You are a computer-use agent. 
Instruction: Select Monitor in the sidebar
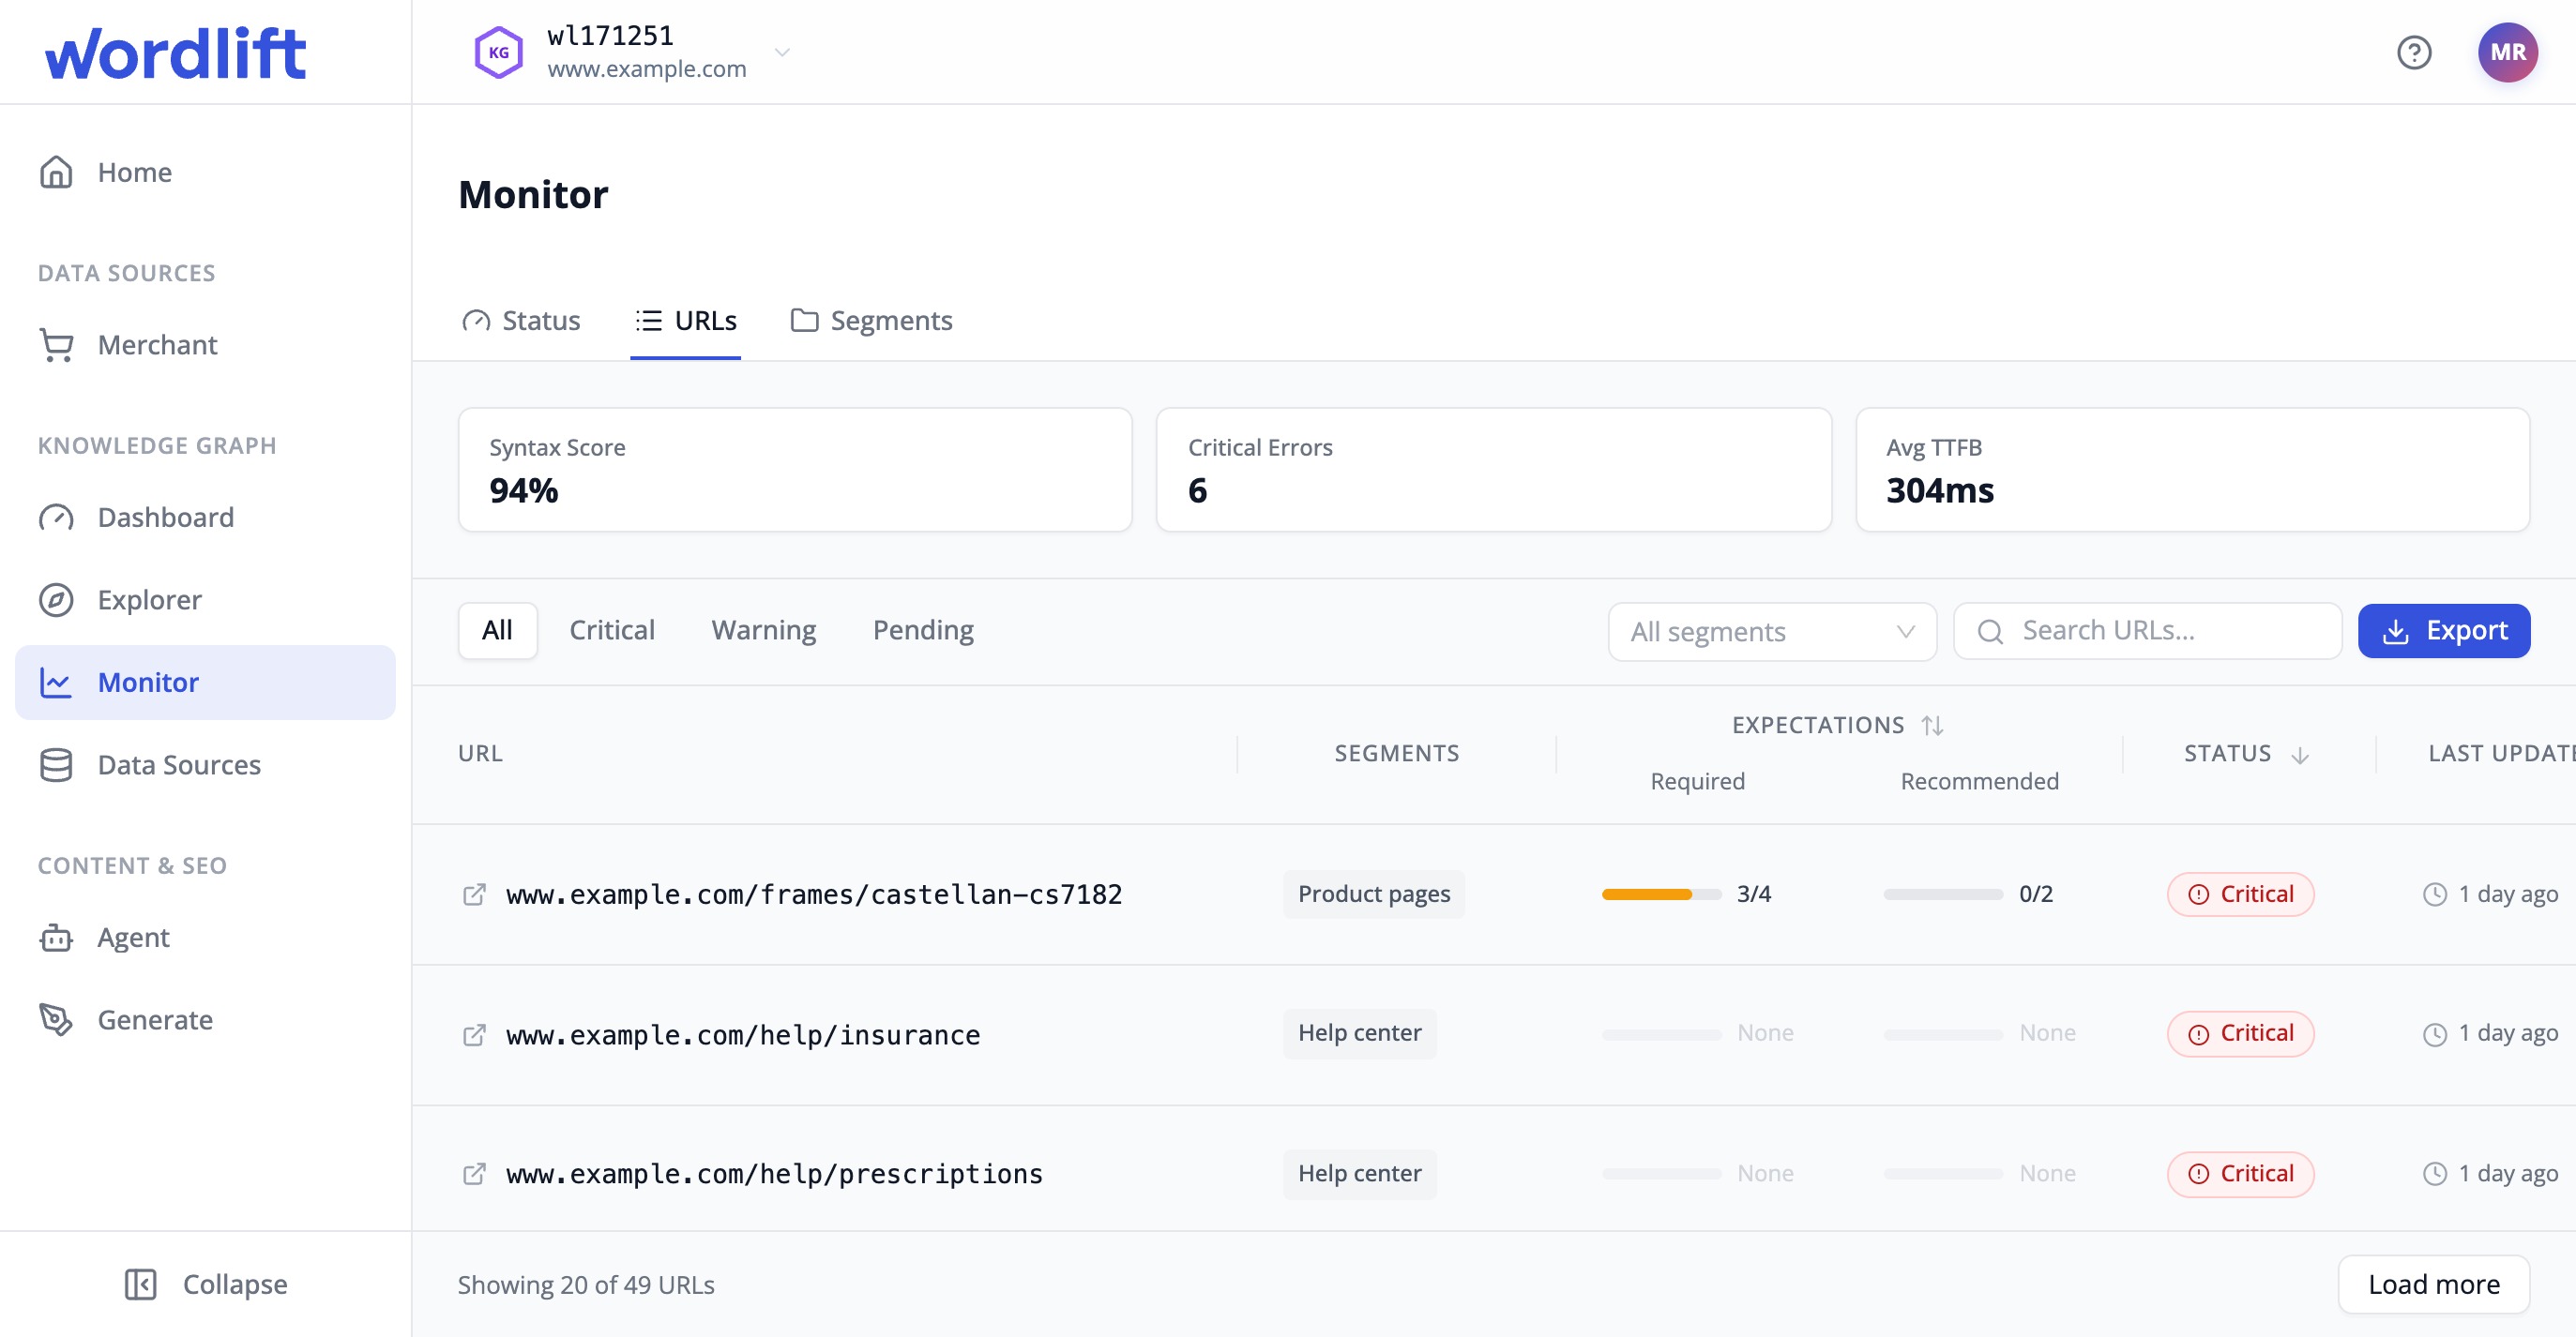pos(205,683)
